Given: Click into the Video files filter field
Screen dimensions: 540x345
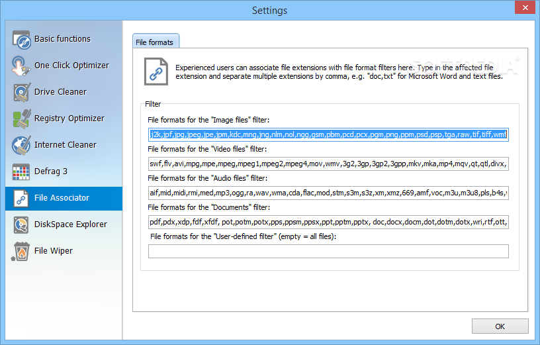Looking at the screenshot, I should (x=328, y=164).
